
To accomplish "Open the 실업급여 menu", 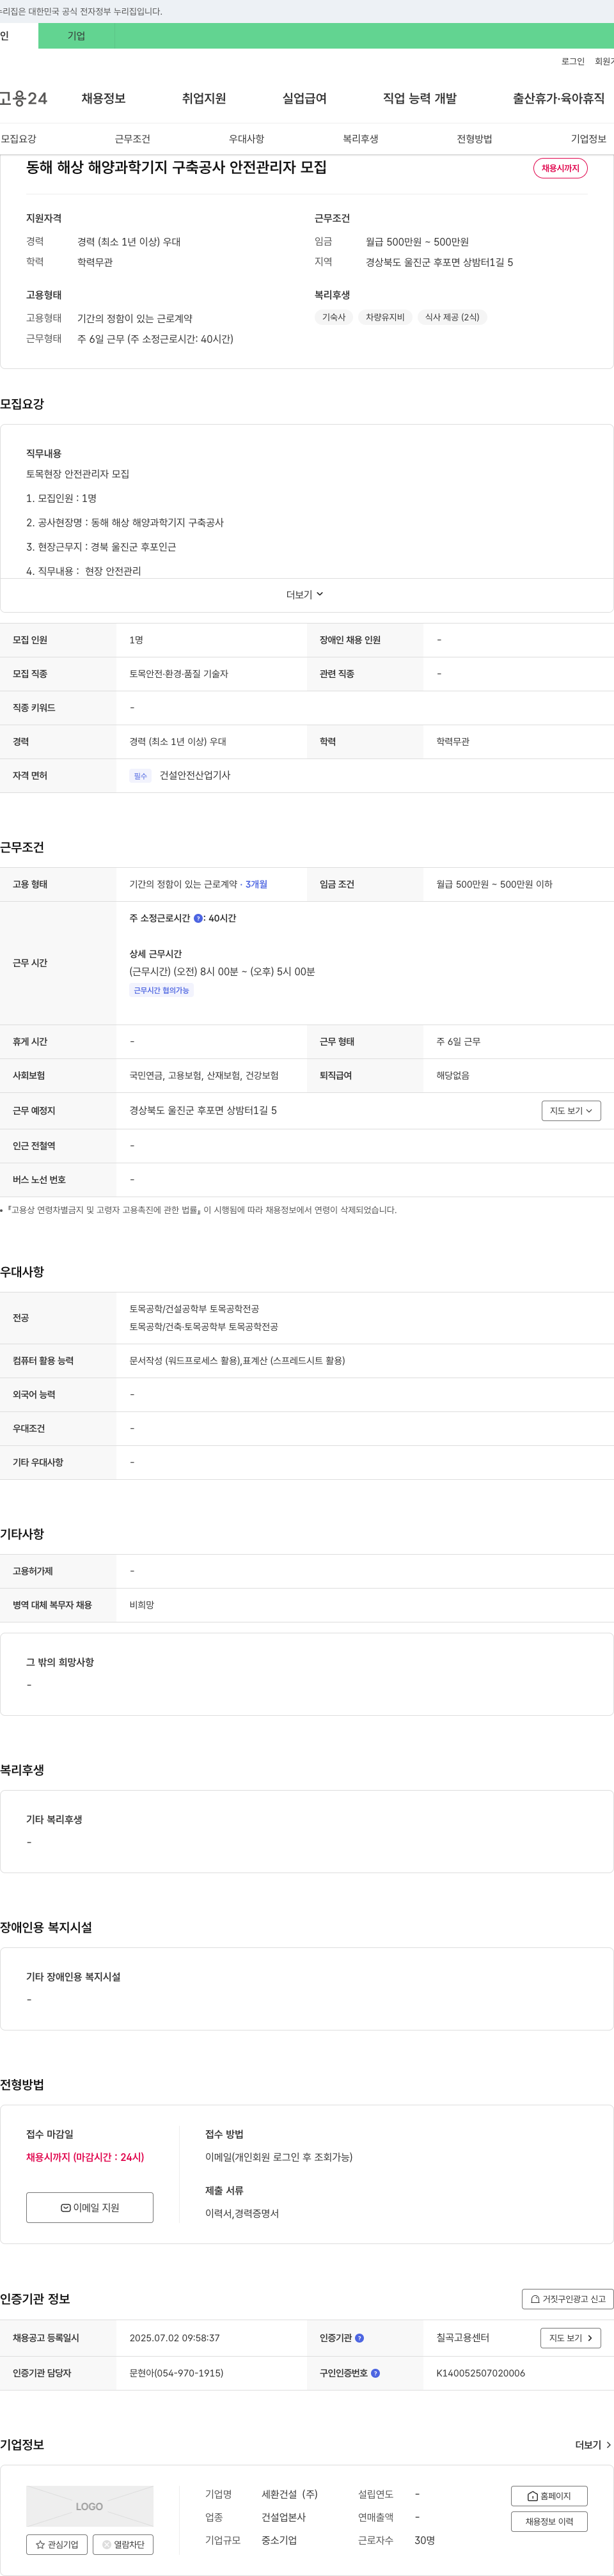I will (x=304, y=98).
